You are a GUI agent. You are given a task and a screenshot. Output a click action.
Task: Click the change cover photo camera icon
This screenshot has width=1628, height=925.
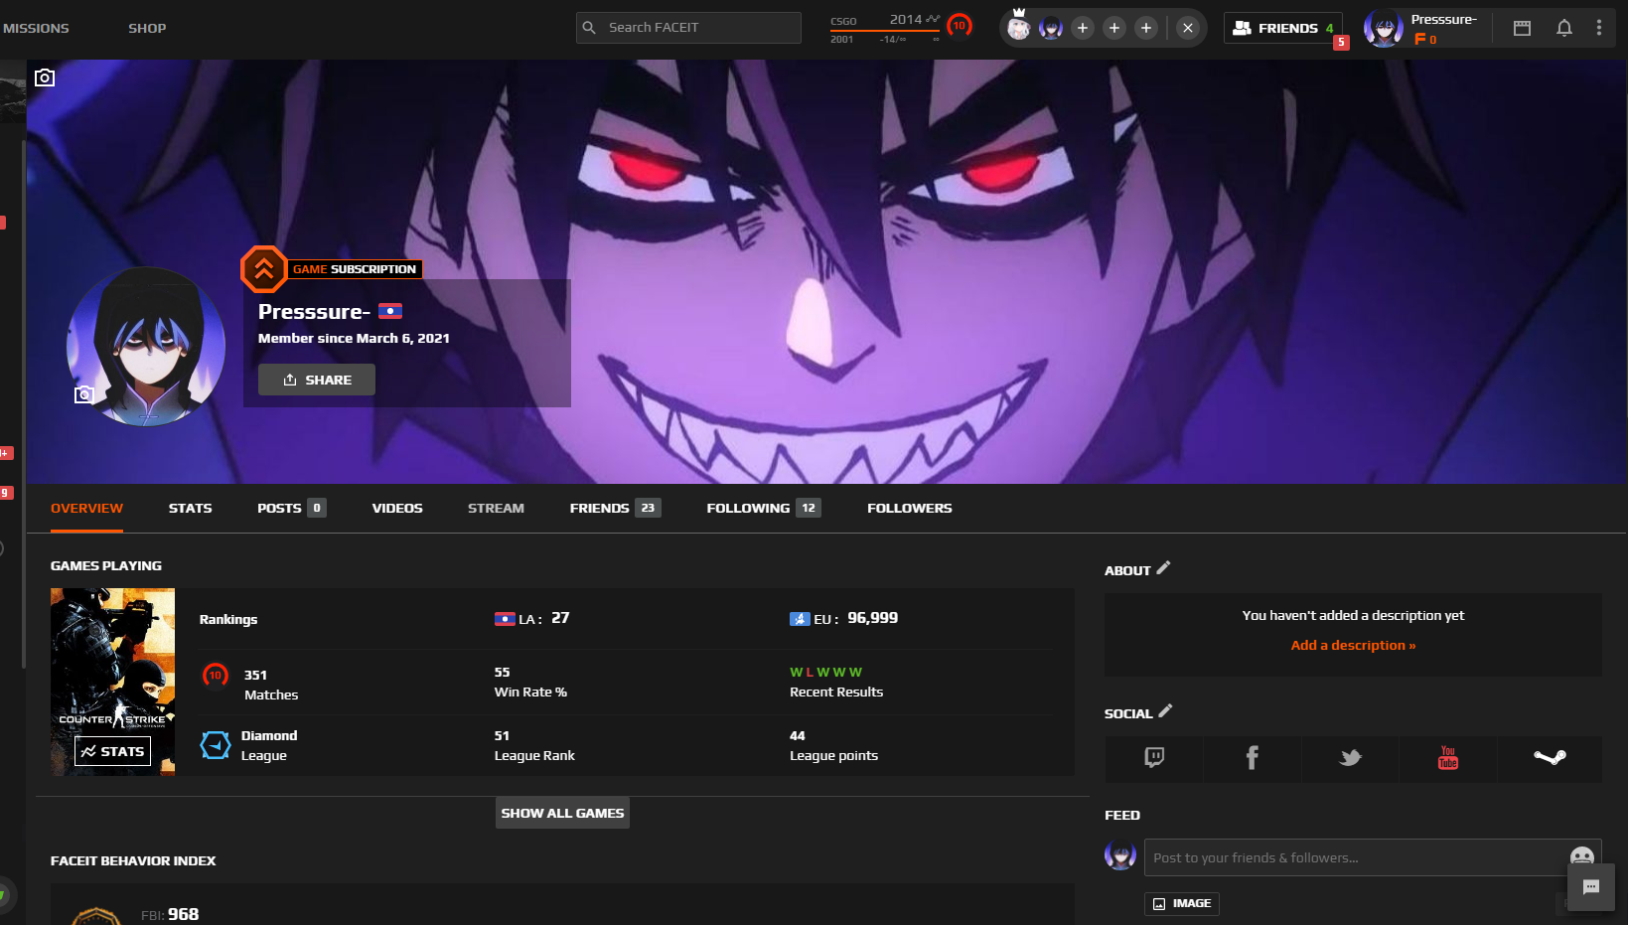point(45,77)
